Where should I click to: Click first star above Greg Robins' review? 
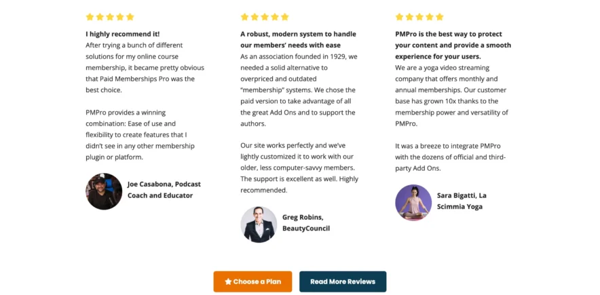pyautogui.click(x=244, y=17)
